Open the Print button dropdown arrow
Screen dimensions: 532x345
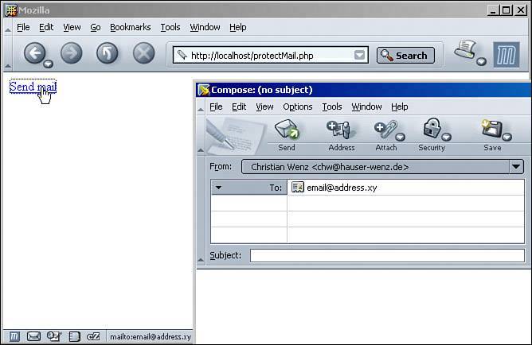[x=481, y=61]
